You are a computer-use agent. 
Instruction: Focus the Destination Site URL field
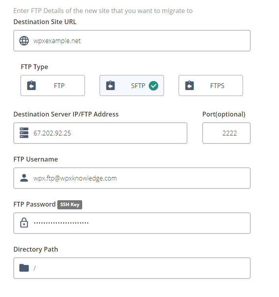pyautogui.click(x=132, y=41)
